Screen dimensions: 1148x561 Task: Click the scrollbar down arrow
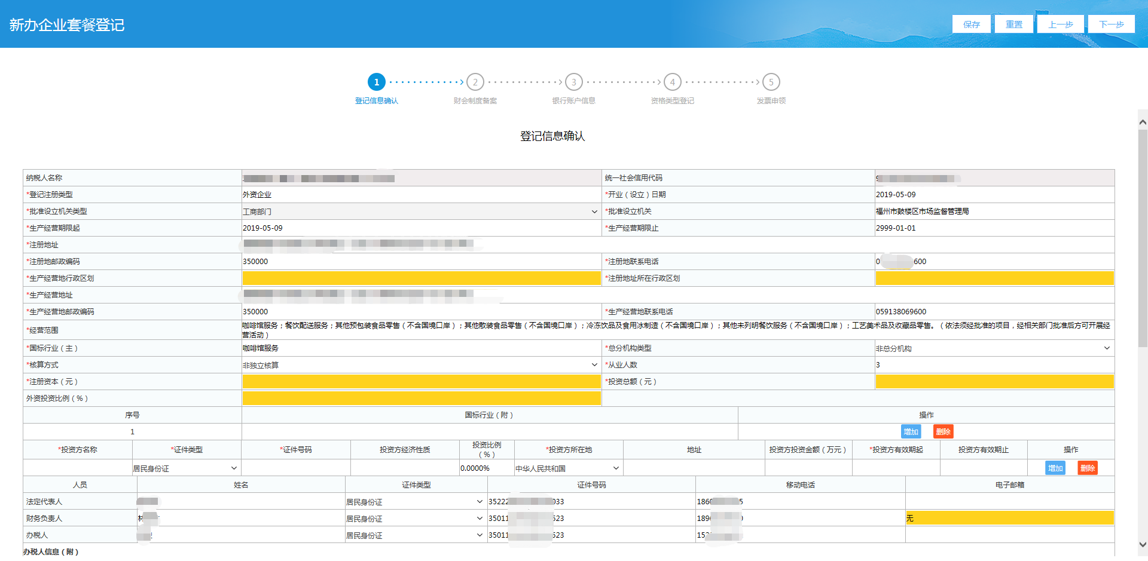tap(1142, 544)
